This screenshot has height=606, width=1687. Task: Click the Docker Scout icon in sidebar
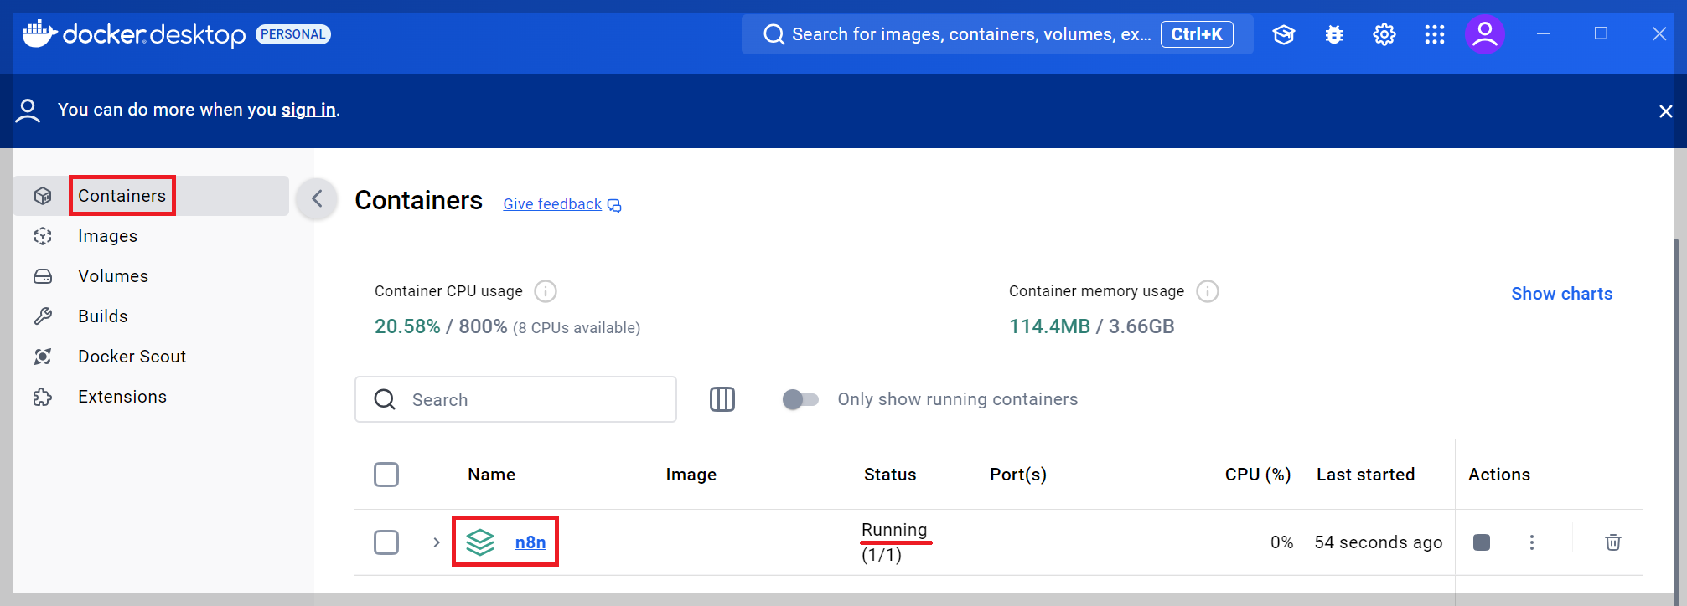(x=43, y=357)
